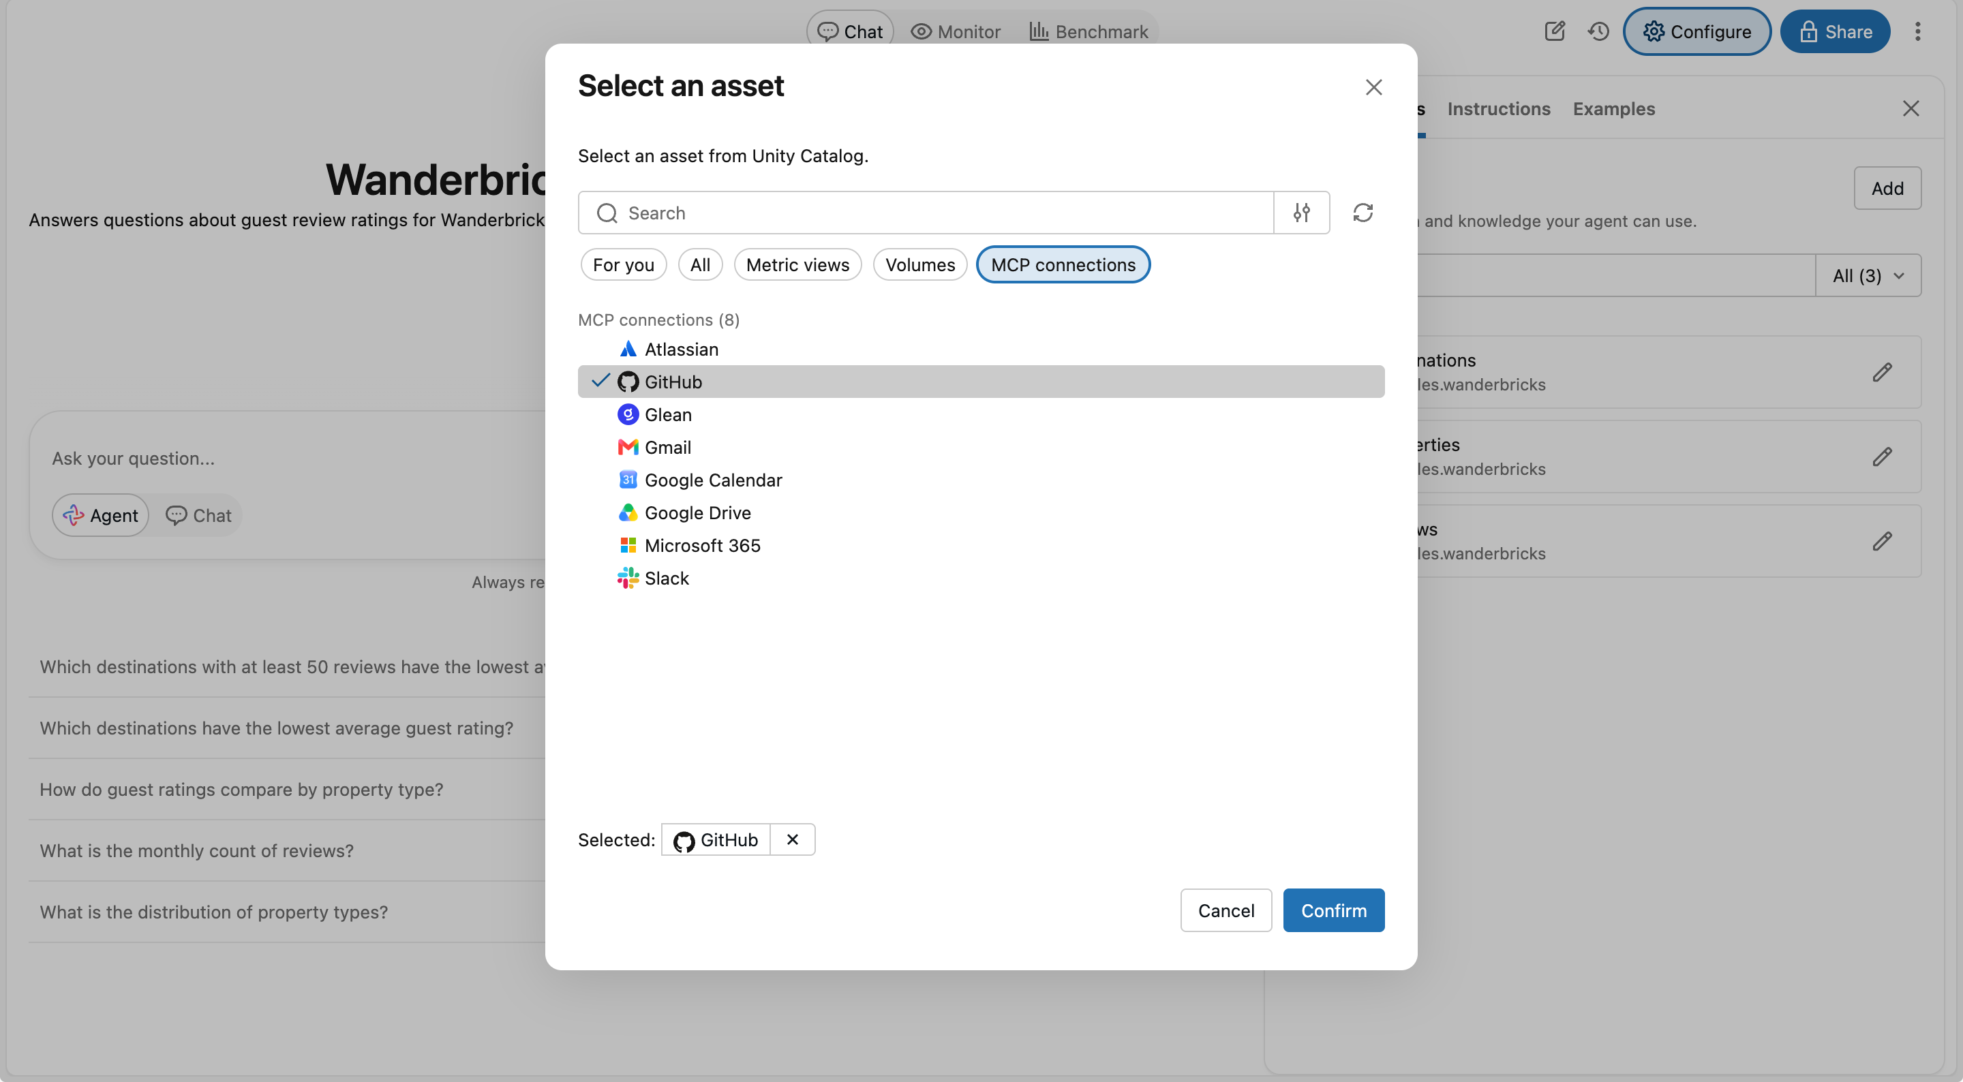Select Chat mode in question box
The height and width of the screenshot is (1082, 1963).
[x=198, y=516]
